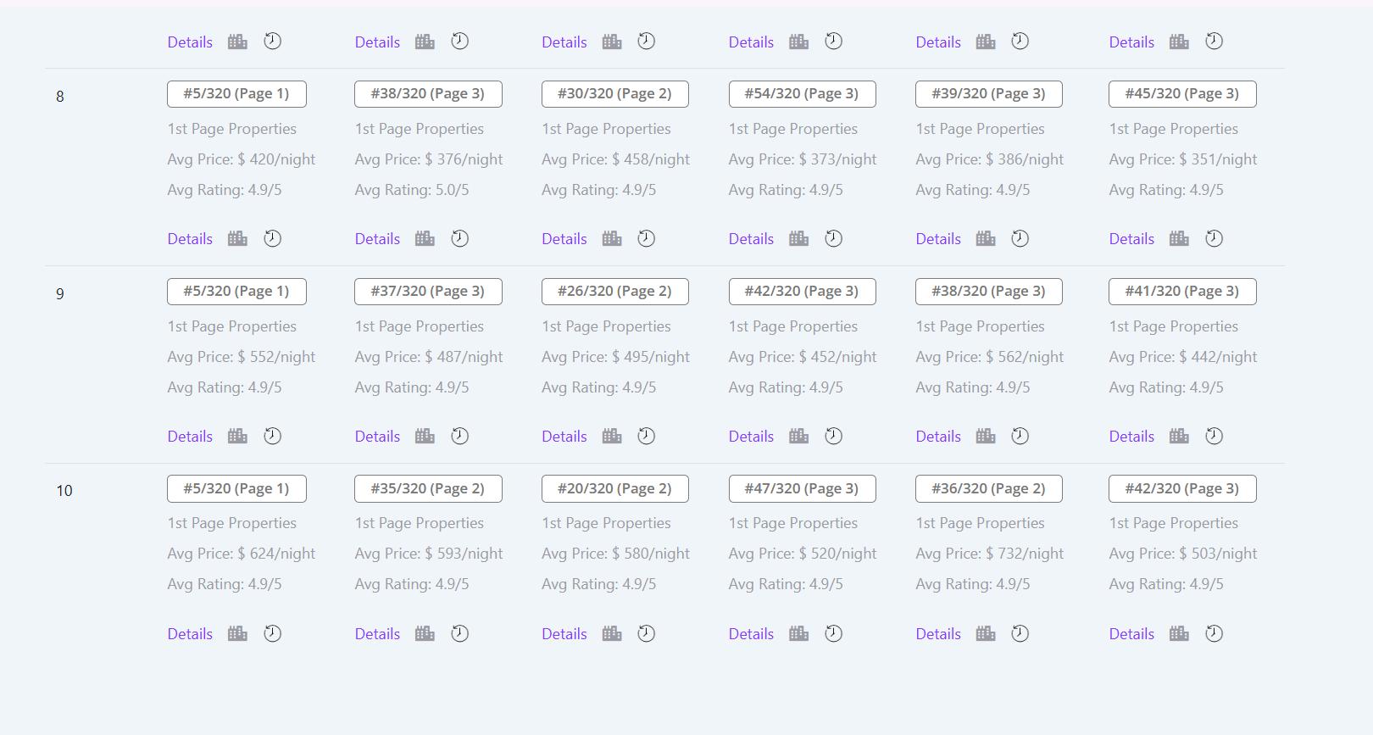Viewport: 1373px width, 735px height.
Task: Select the 'Avg Price: $ 624/night' text
Action: (x=242, y=554)
